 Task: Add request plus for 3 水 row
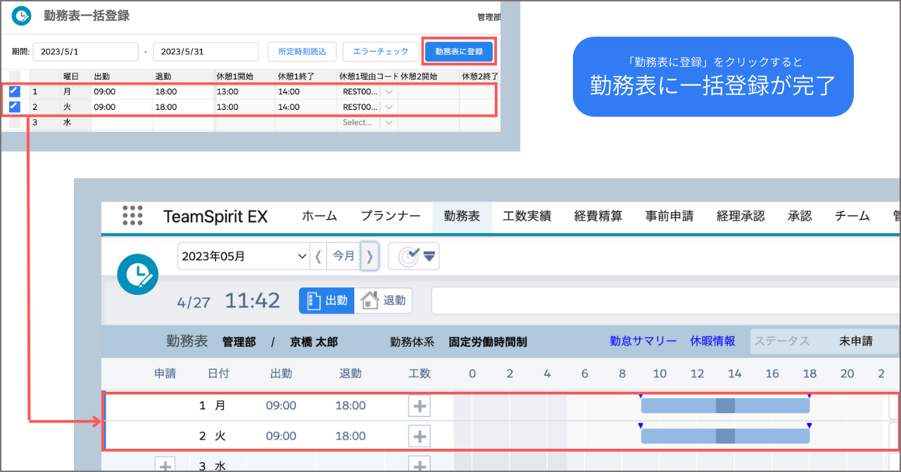(165, 466)
